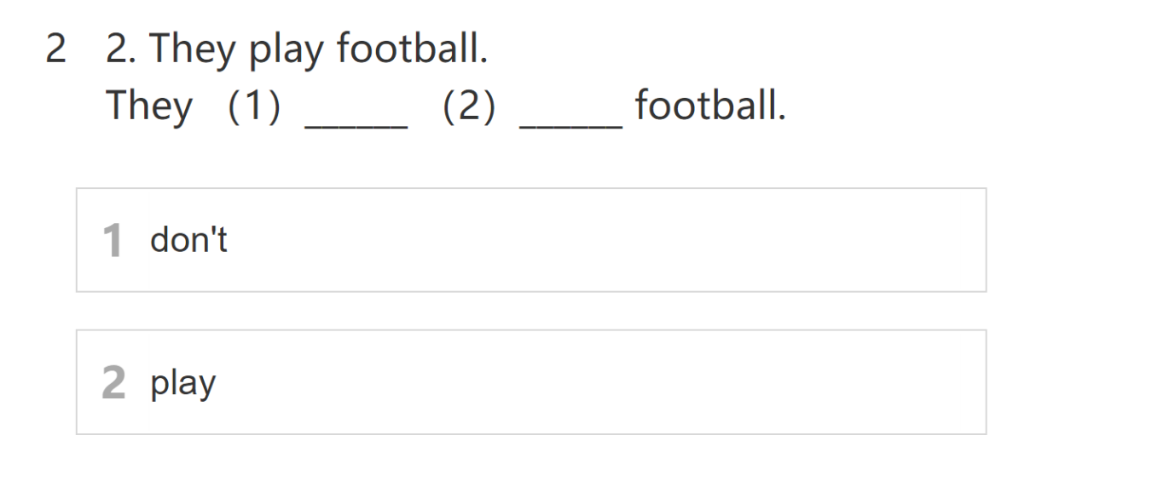Click the question number 2 at far left
1152x481 pixels.
(x=55, y=49)
